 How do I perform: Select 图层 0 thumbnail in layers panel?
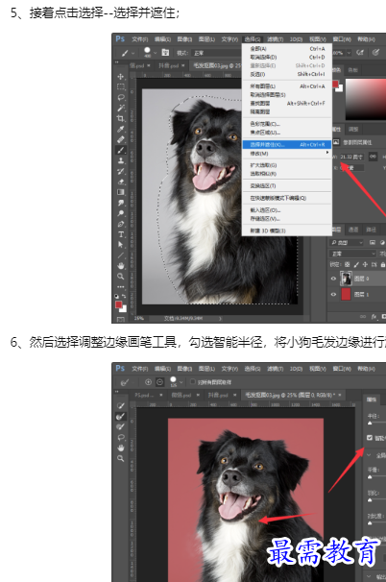click(x=346, y=279)
